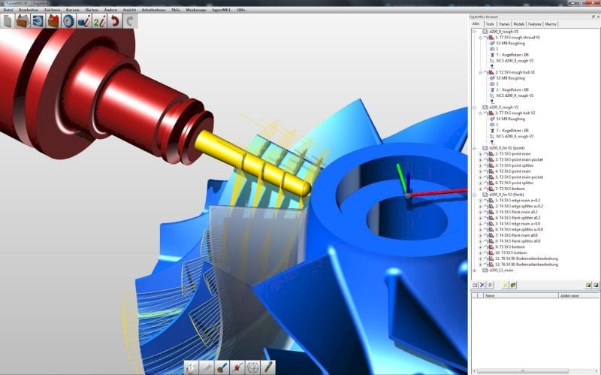
Task: Switch to the Frames tab
Action: click(x=504, y=24)
